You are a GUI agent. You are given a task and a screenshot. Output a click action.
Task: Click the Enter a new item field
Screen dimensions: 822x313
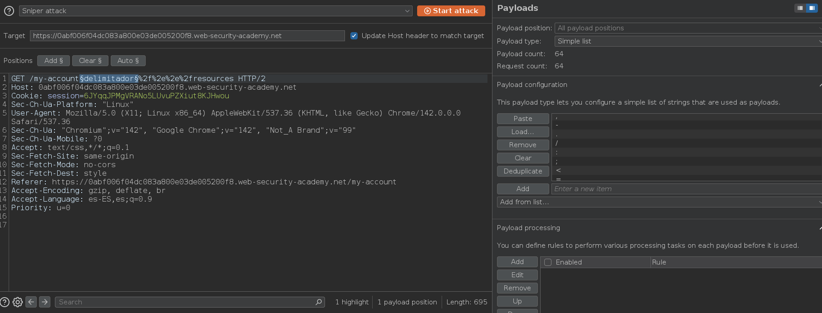(686, 189)
